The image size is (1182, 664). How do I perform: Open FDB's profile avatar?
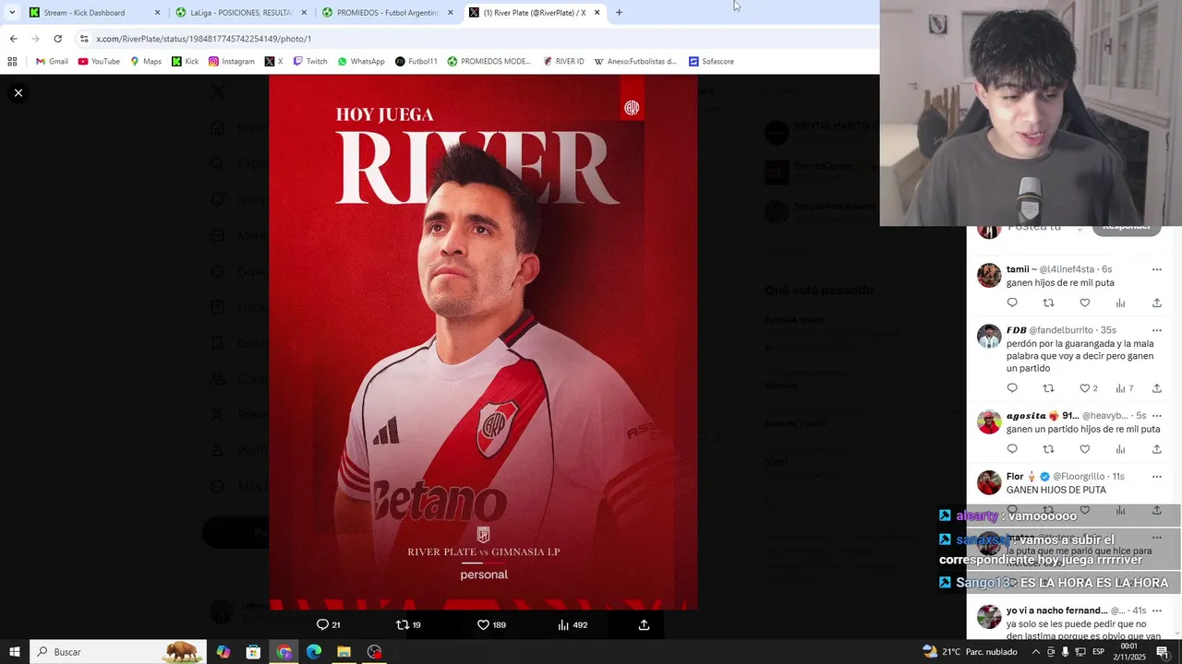(x=989, y=336)
